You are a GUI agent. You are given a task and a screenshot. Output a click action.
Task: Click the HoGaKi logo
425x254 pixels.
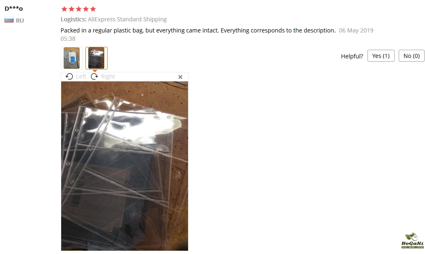412,240
